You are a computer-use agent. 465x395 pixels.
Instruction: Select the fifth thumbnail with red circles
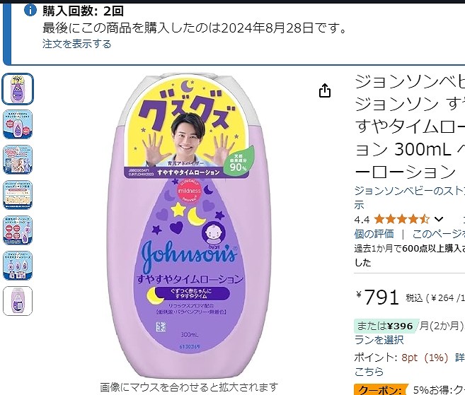pos(18,230)
